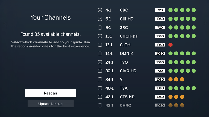Check the 40-1 TVA channel checkbox
This screenshot has width=209, height=117.
100,88
